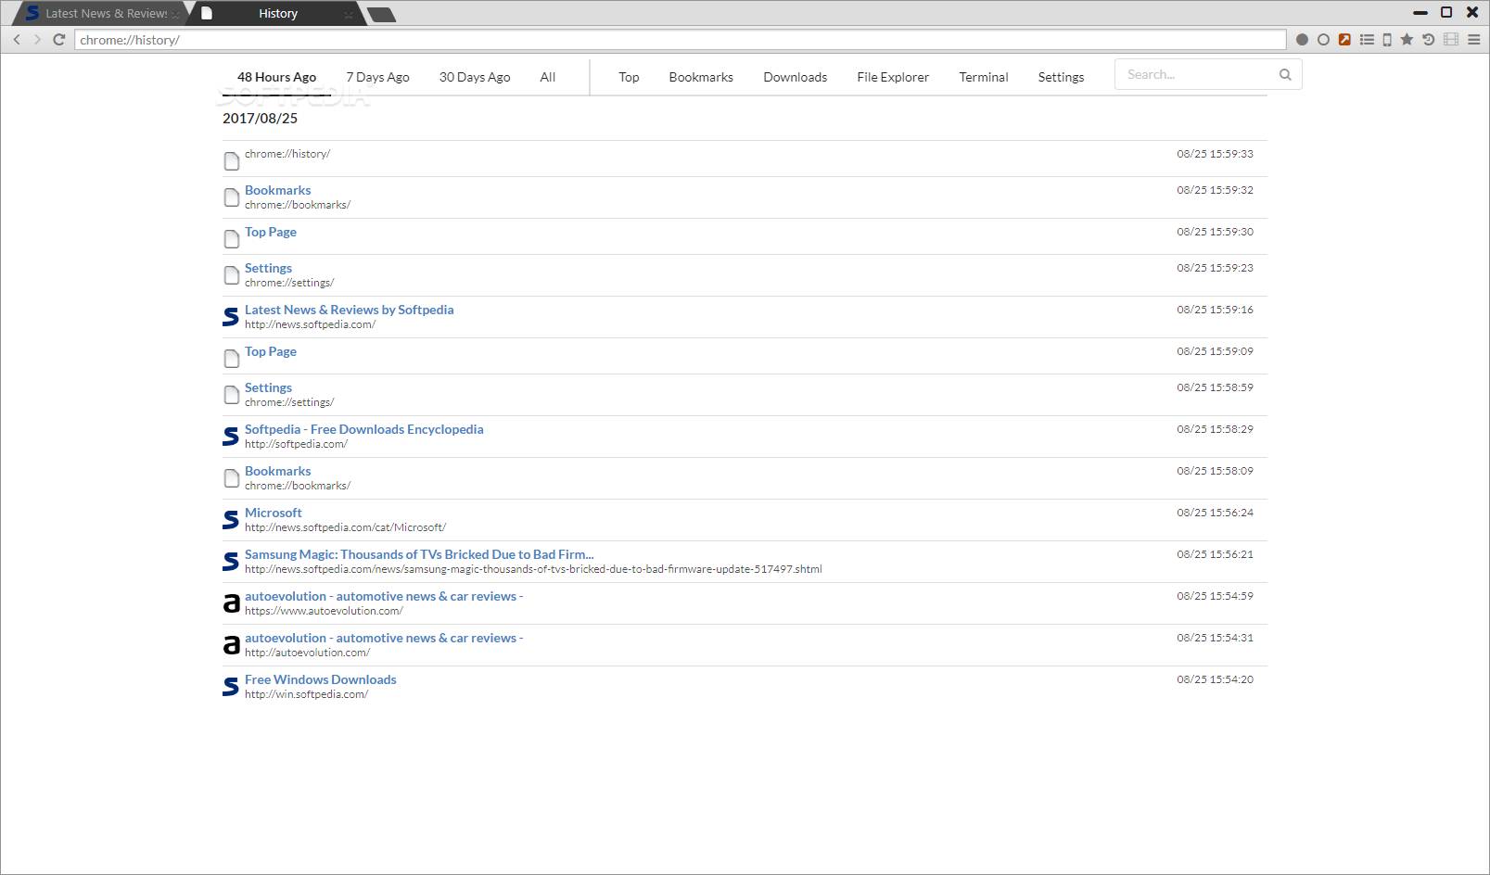
Task: Open Latest News & Reviews by Softpedia link
Action: click(349, 310)
